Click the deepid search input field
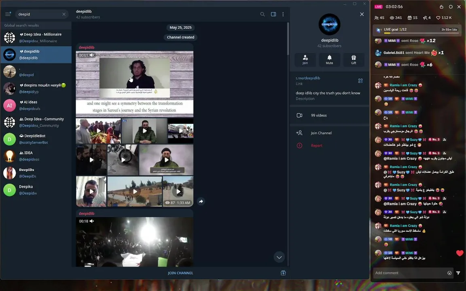The width and height of the screenshot is (466, 291). click(x=39, y=14)
